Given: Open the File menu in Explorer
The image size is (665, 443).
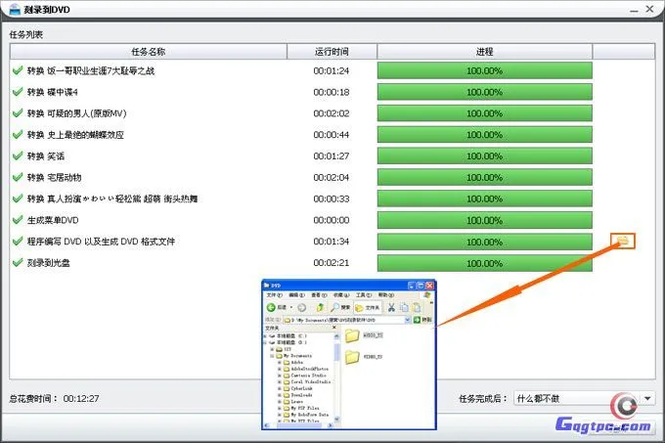Looking at the screenshot, I should (274, 294).
